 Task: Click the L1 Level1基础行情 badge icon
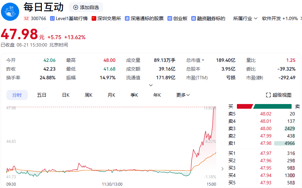52,18
